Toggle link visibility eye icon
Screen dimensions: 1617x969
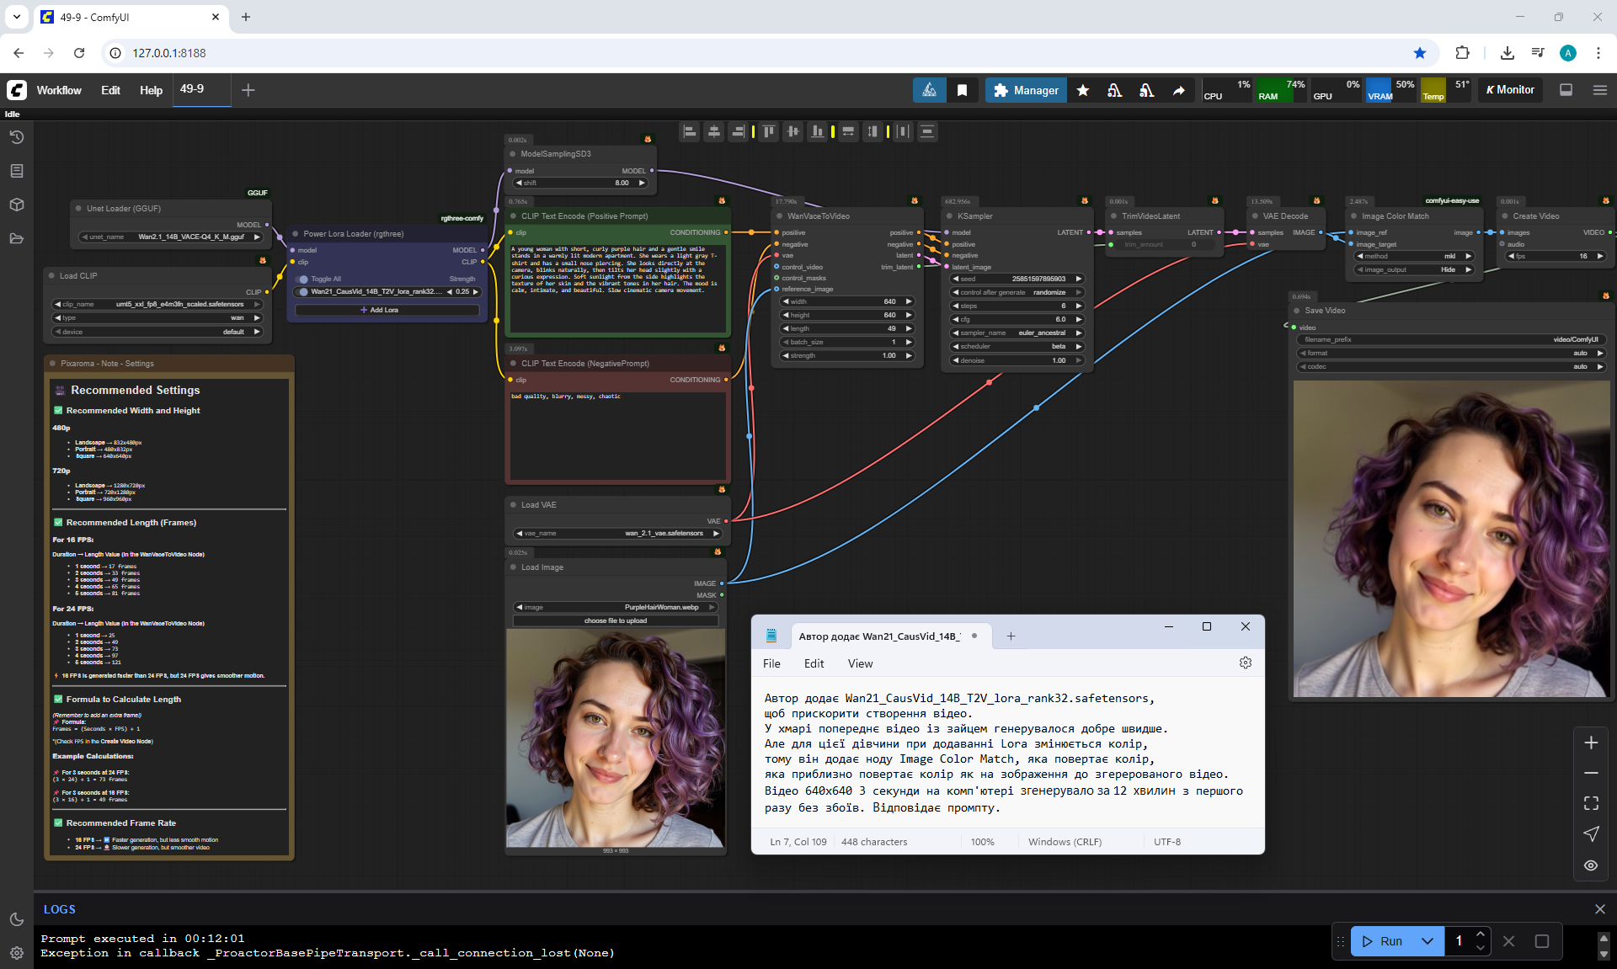pos(1590,865)
